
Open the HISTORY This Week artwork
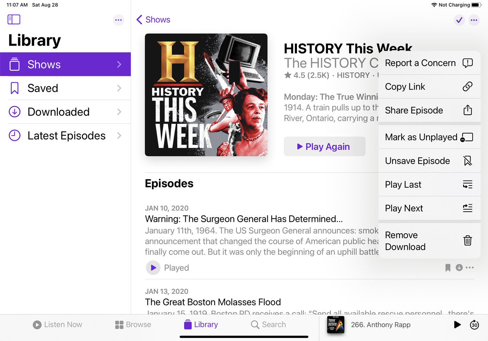(206, 95)
